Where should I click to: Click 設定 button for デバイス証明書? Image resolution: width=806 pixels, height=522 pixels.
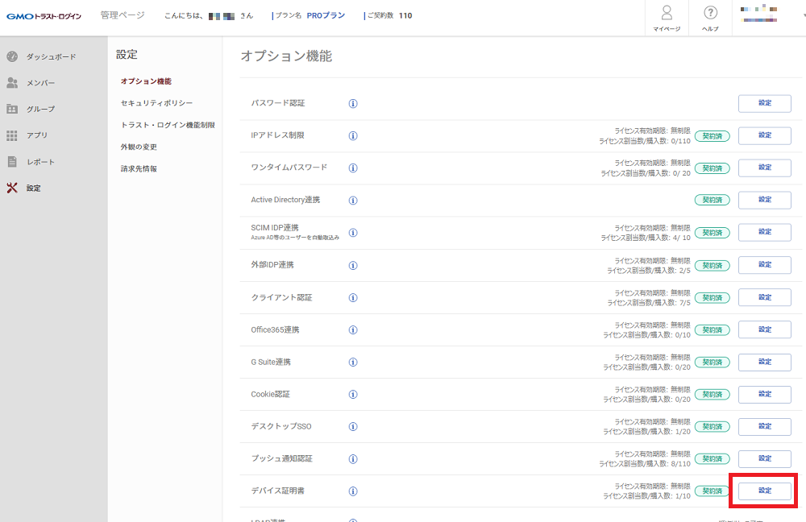[764, 491]
